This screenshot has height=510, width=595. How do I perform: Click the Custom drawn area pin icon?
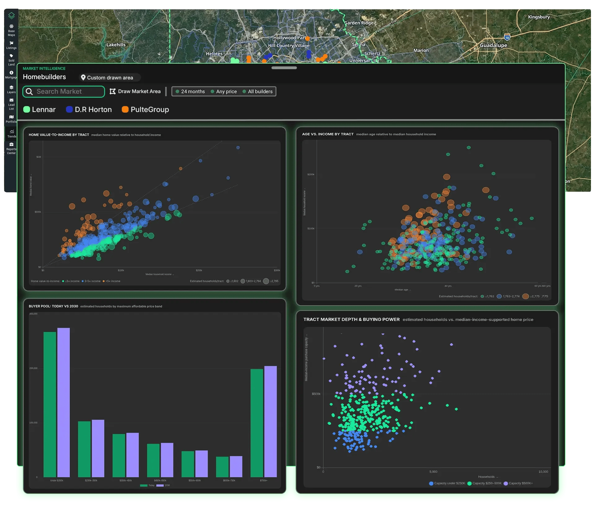[83, 78]
